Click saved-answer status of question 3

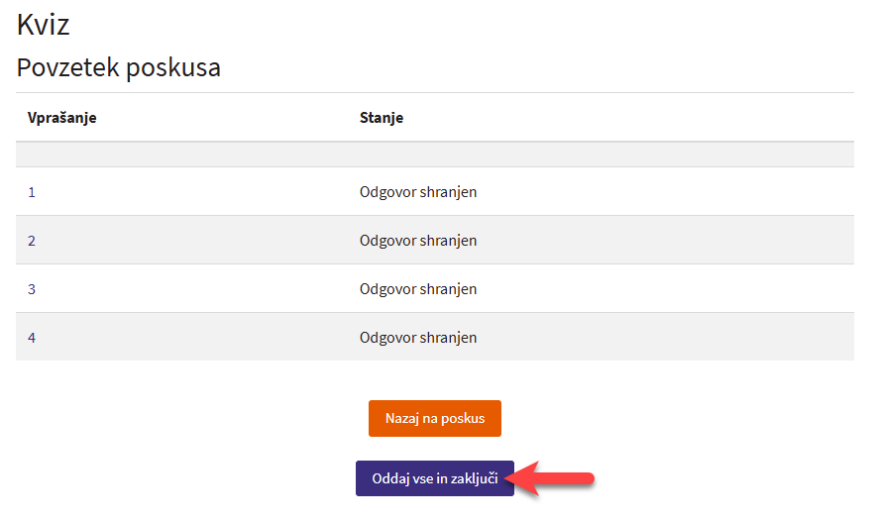[417, 289]
